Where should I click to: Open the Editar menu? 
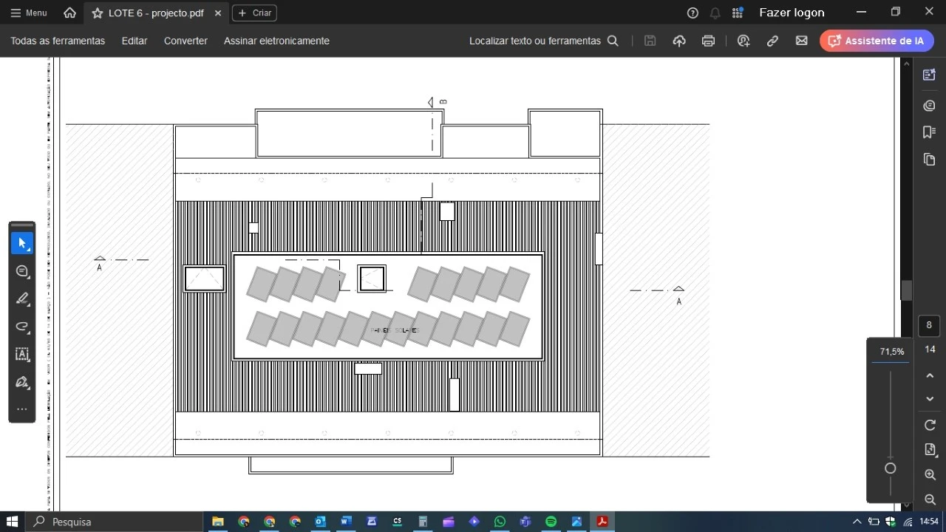(134, 41)
